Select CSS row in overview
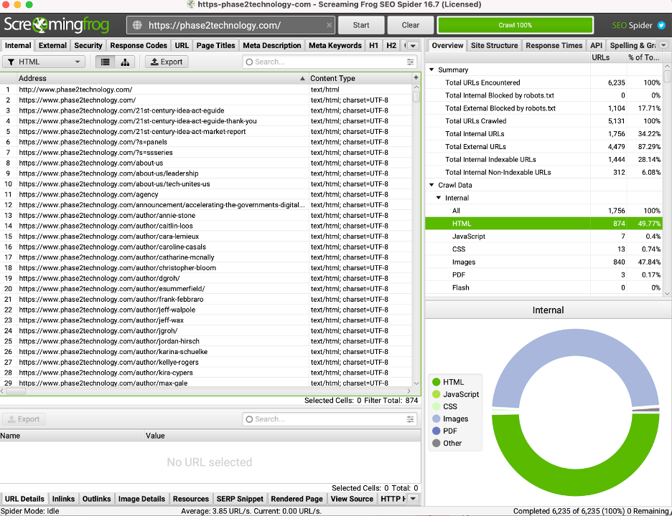 [x=543, y=249]
